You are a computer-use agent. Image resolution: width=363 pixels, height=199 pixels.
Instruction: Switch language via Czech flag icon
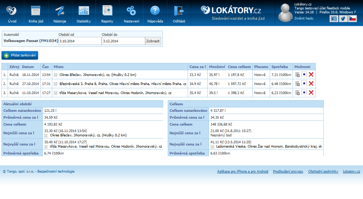(x=352, y=18)
